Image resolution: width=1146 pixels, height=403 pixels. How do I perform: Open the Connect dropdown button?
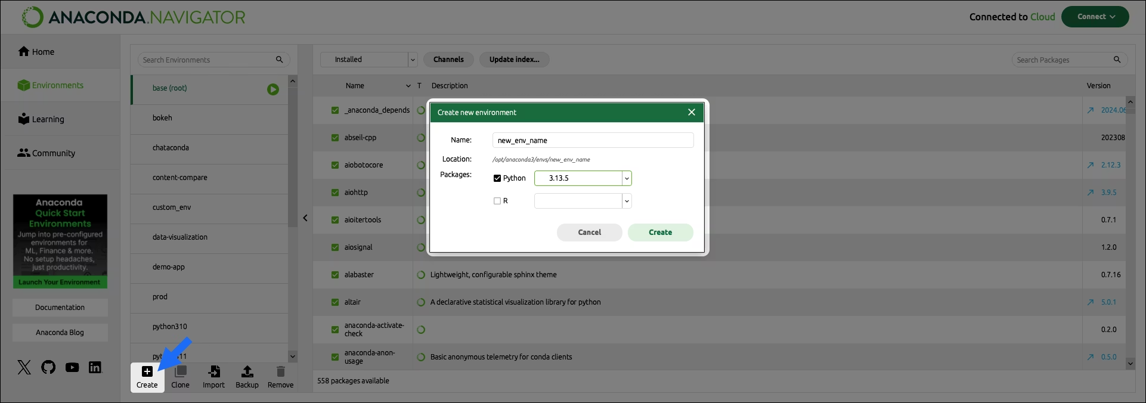point(1095,17)
